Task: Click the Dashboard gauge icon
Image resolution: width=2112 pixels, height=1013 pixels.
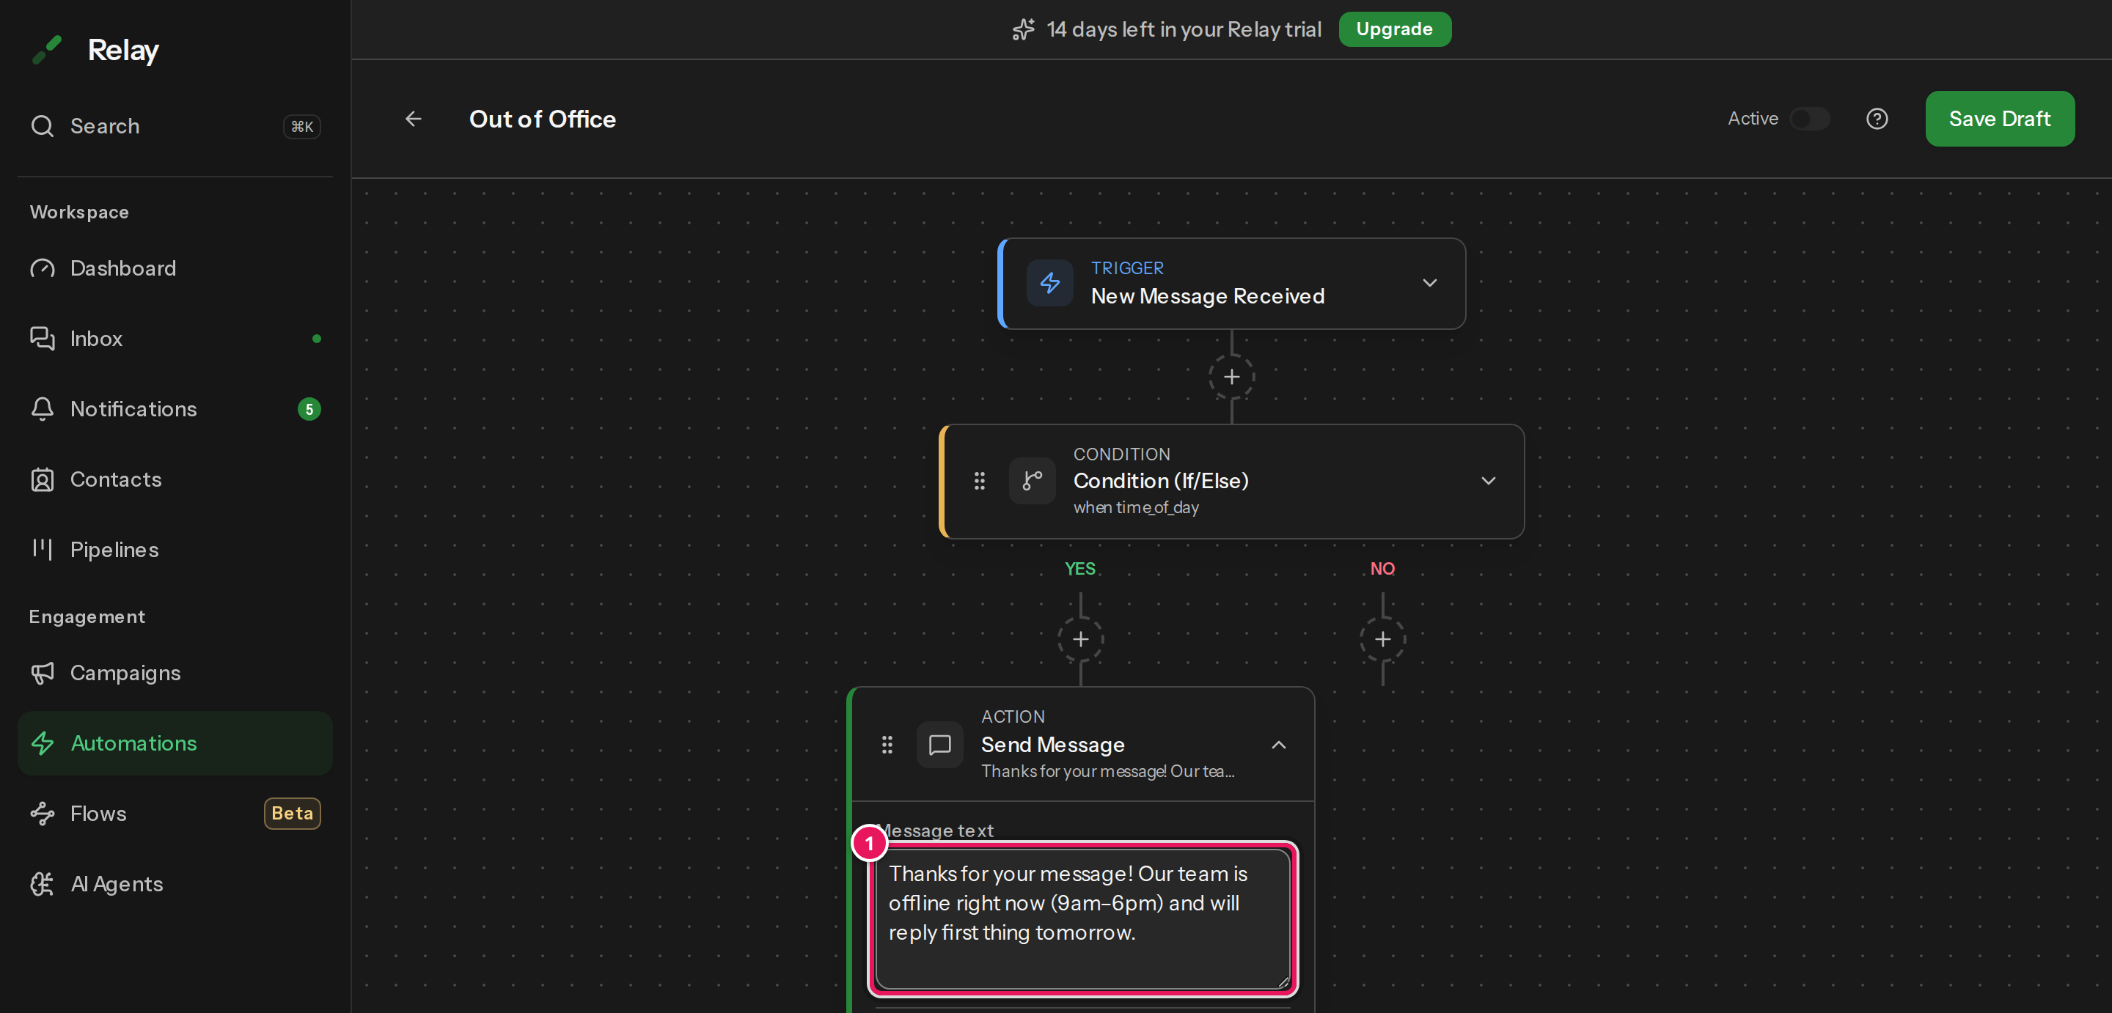Action: (42, 268)
